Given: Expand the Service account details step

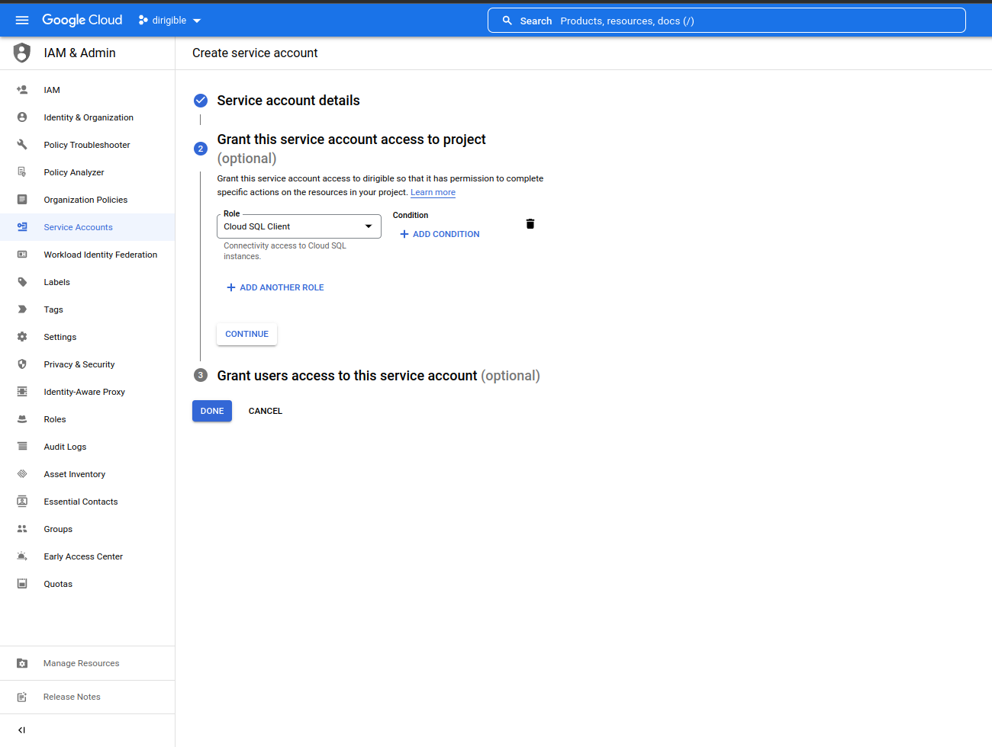Looking at the screenshot, I should 288,101.
